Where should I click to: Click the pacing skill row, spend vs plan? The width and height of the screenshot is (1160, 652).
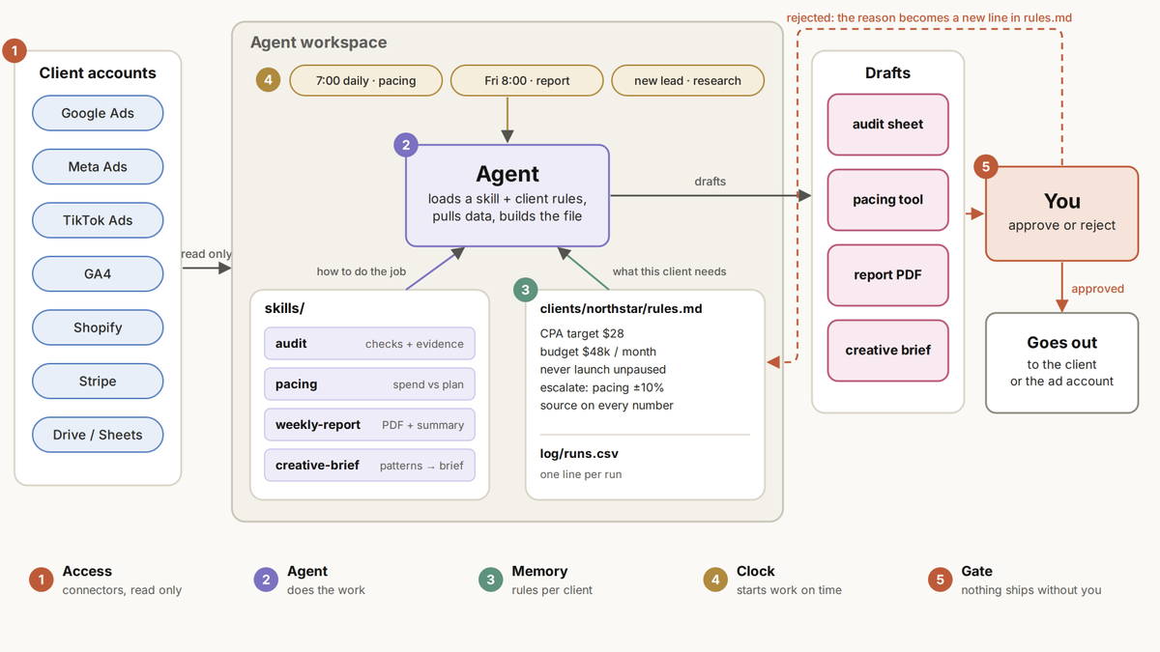(369, 384)
